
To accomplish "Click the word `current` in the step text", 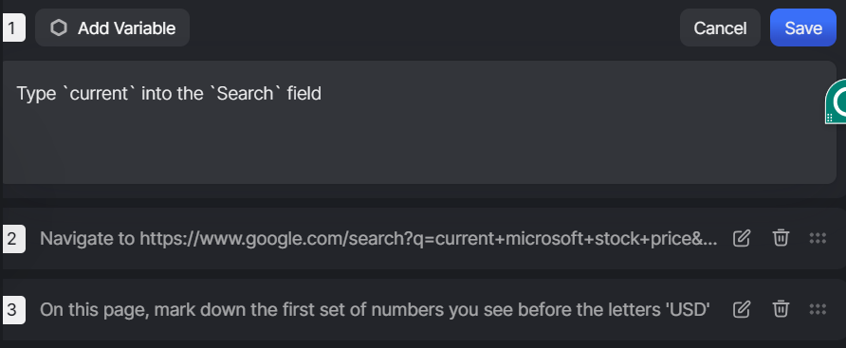I will (x=101, y=93).
